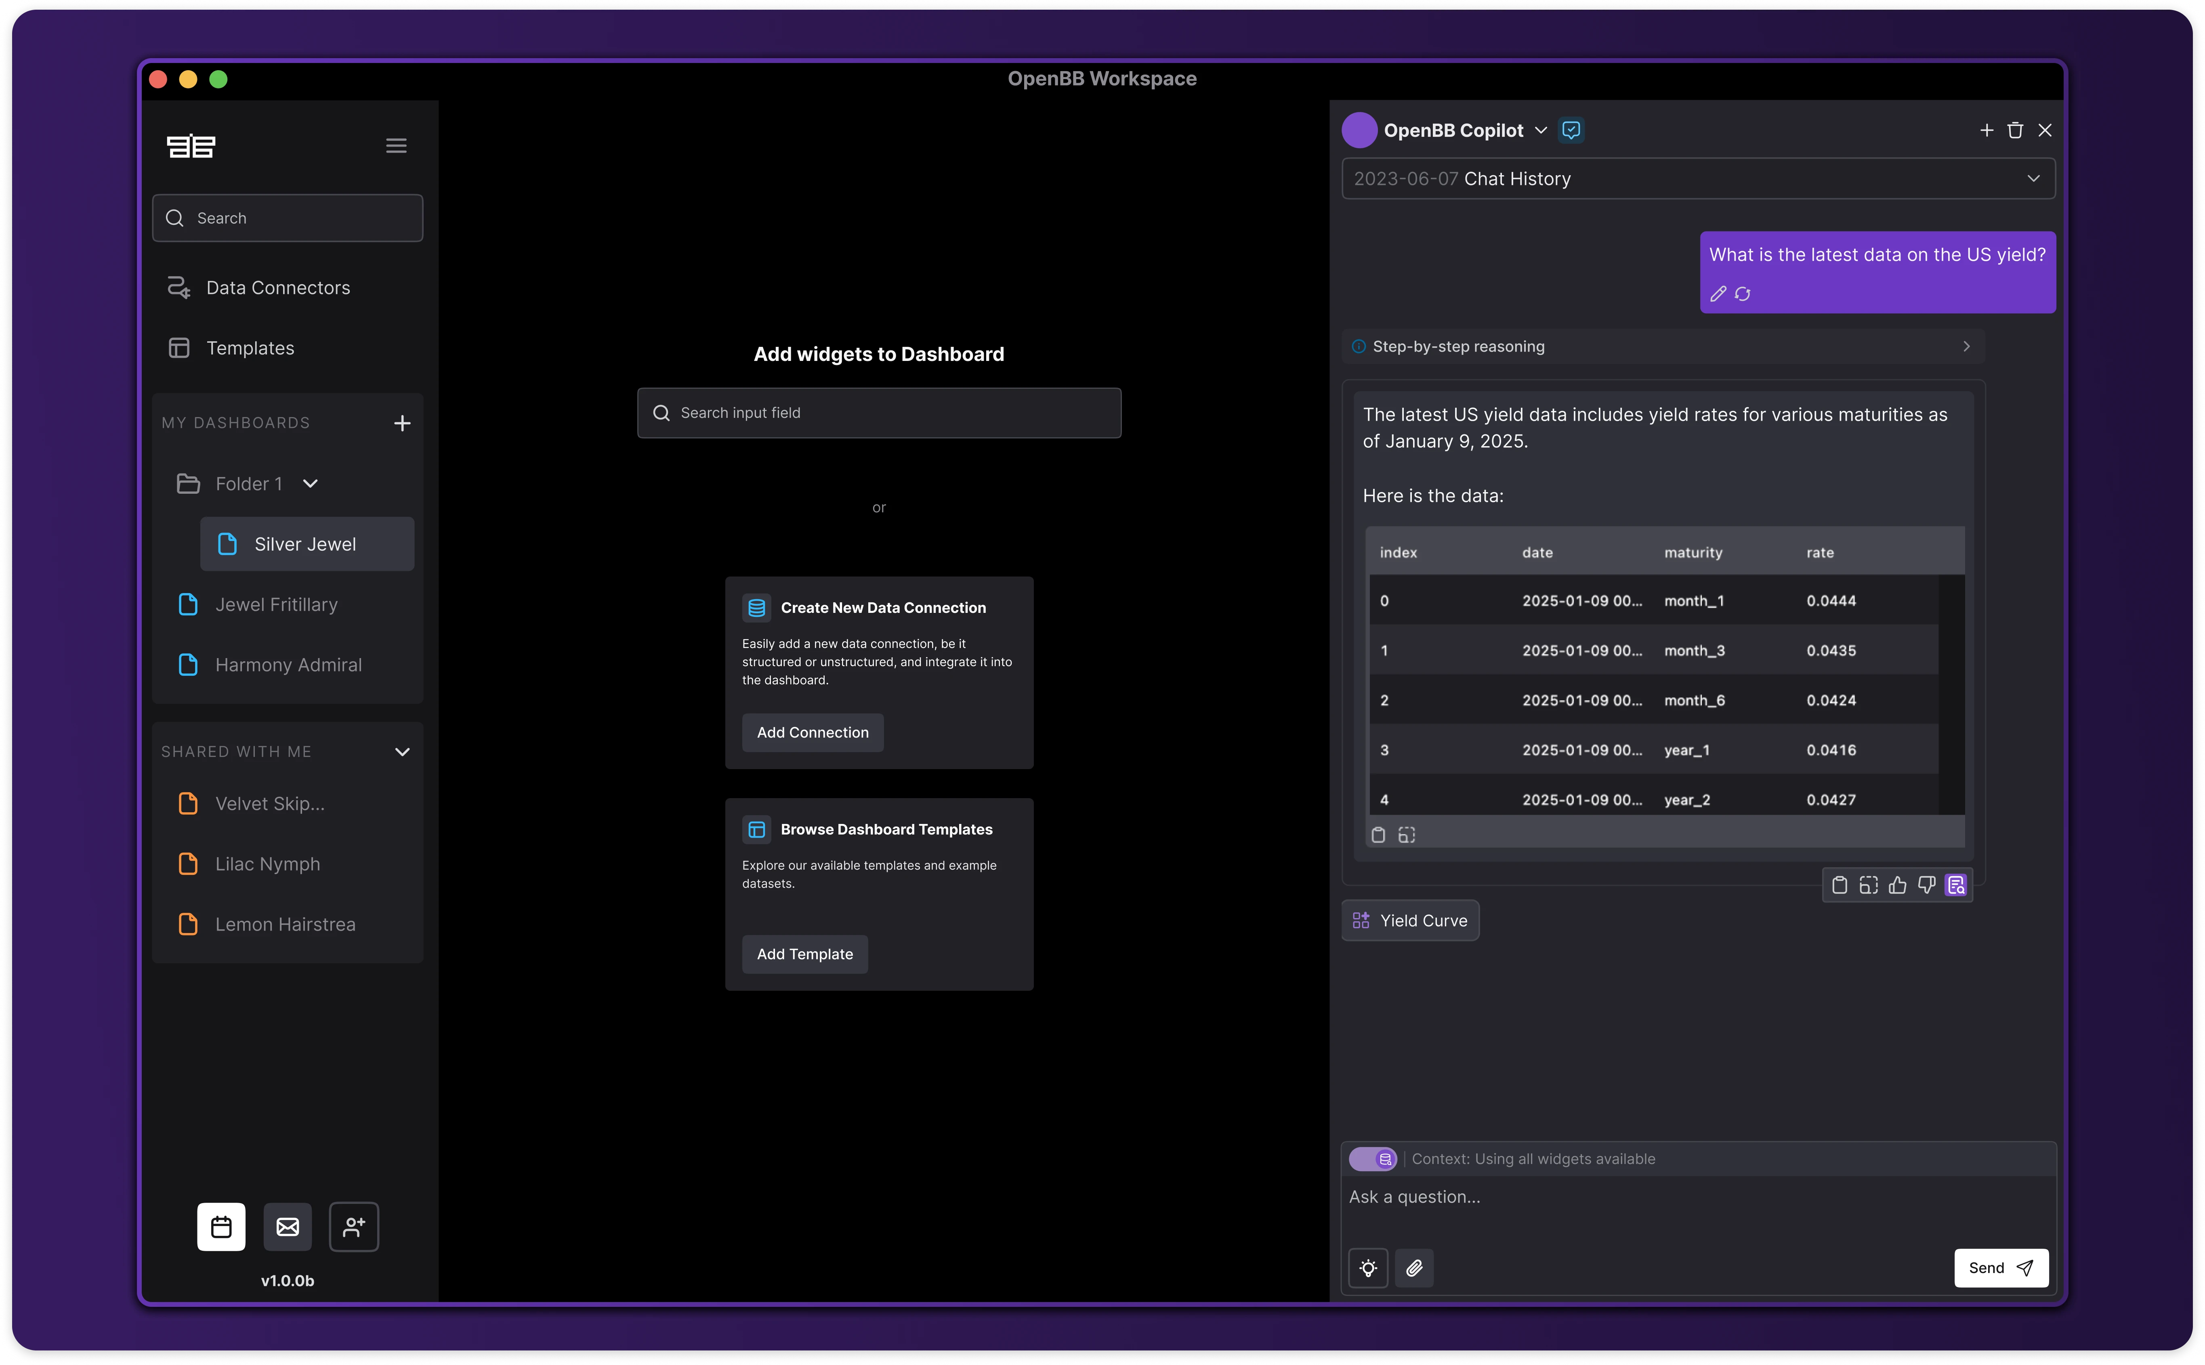Viewport: 2205px width, 1365px height.
Task: Toggle the widget context switch
Action: 1373,1158
